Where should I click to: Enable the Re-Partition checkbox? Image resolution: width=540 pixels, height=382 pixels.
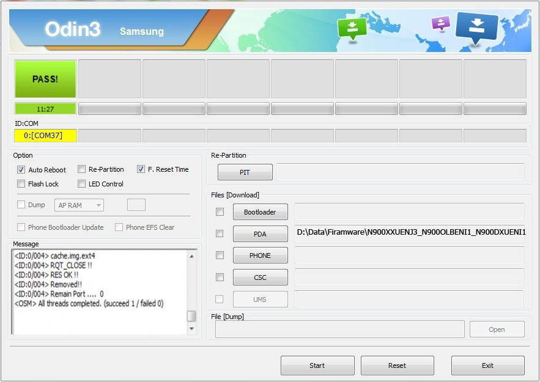(x=81, y=169)
